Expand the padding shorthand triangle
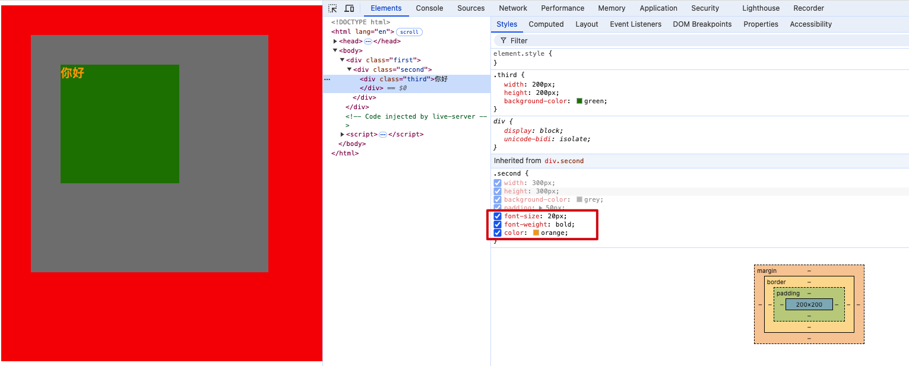909x366 pixels. [541, 208]
